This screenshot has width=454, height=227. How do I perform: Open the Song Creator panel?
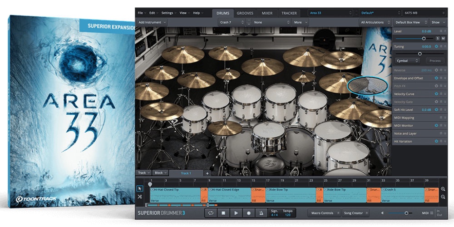click(355, 212)
